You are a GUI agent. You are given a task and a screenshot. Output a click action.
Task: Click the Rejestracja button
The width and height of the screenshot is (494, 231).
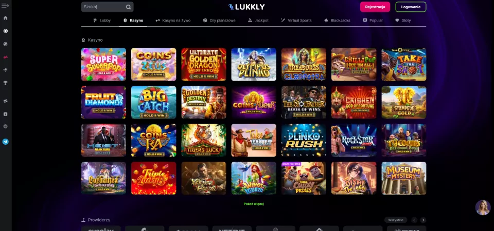[375, 7]
